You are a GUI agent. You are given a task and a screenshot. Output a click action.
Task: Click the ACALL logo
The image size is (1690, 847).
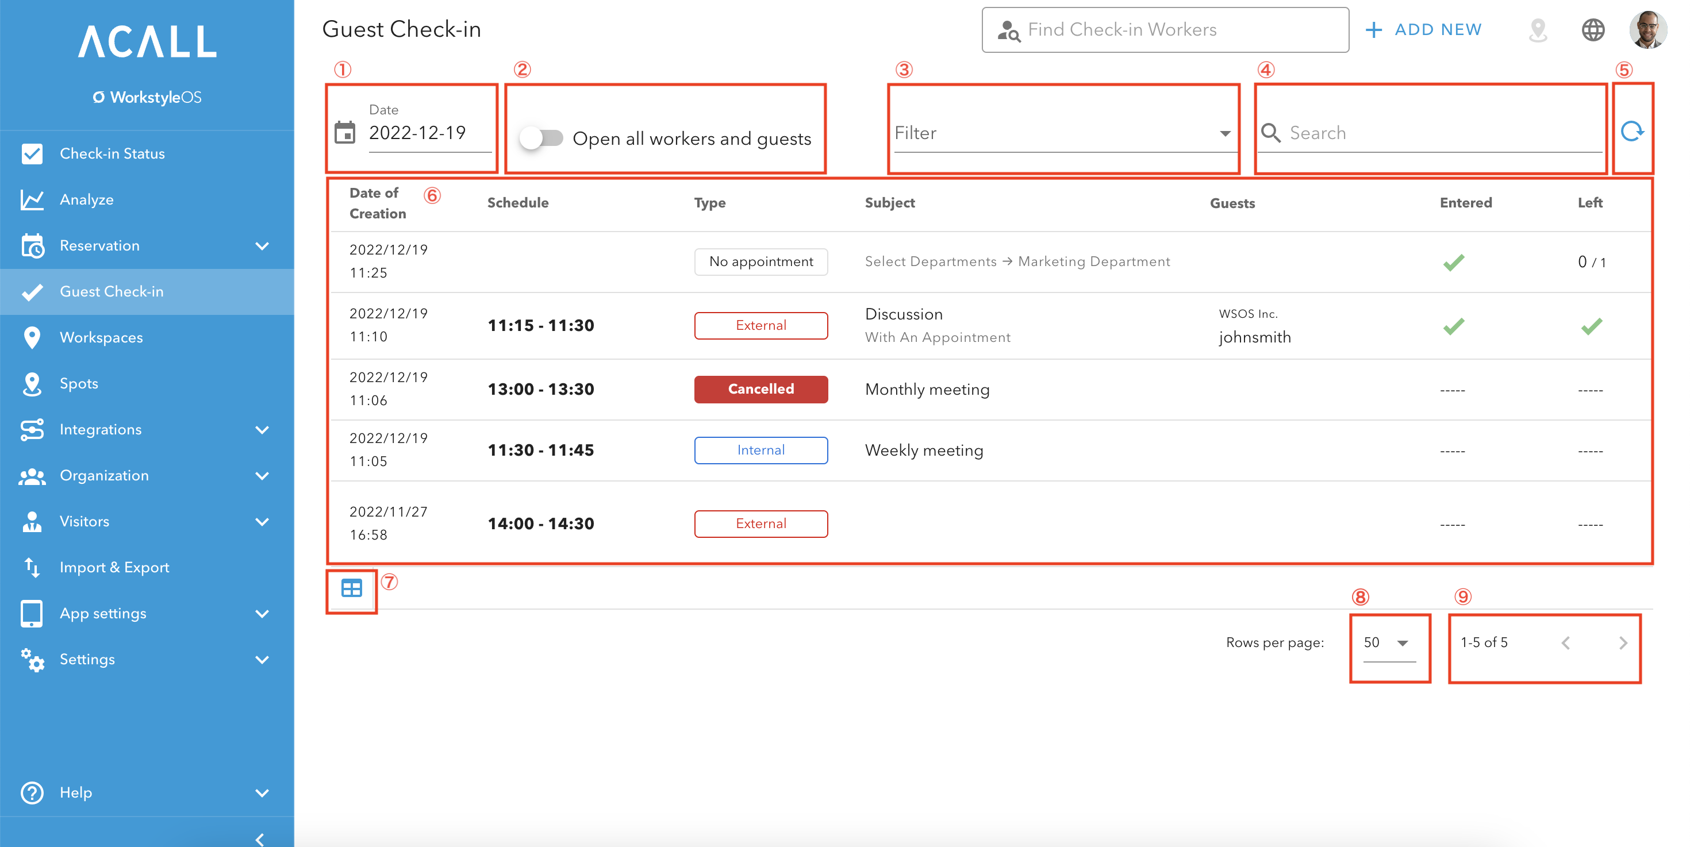tap(147, 42)
